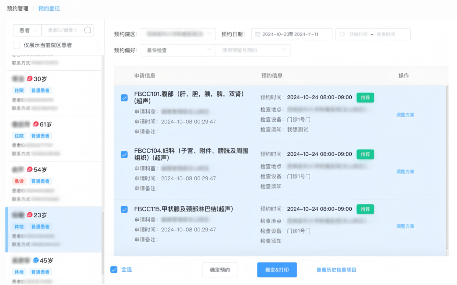The width and height of the screenshot is (457, 285).
Task: Toggle 仅展示当前院区患者 checkbox
Action: tap(16, 45)
